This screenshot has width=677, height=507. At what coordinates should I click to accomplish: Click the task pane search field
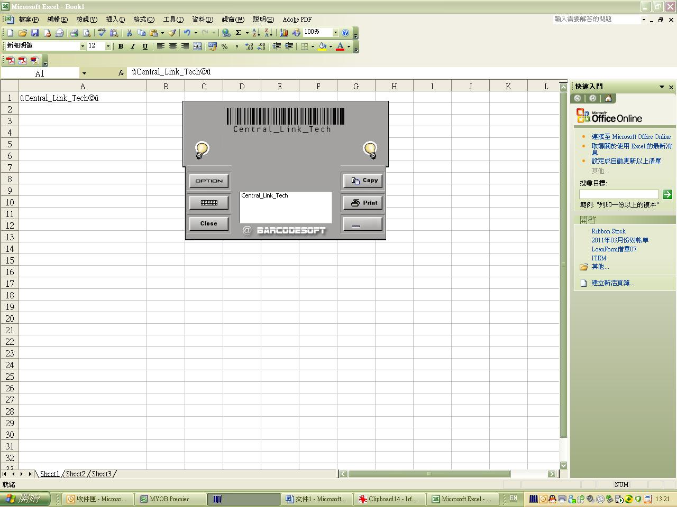(619, 194)
